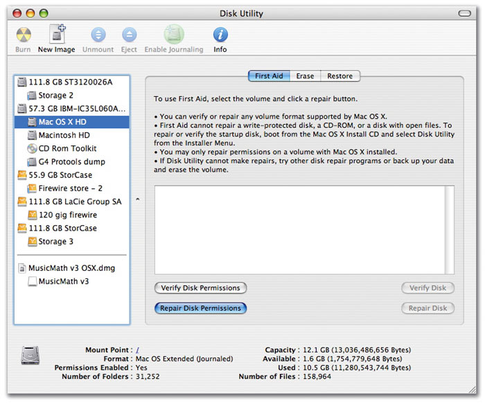485x403 pixels.
Task: Select the 111.8 GB ST3120026A disk name
Action: (71, 82)
